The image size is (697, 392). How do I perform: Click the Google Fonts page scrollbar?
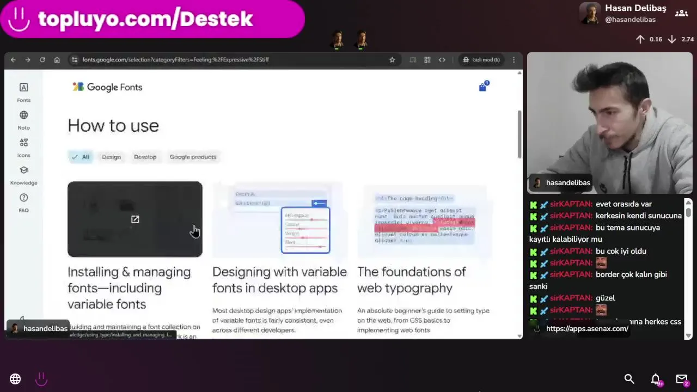click(519, 134)
